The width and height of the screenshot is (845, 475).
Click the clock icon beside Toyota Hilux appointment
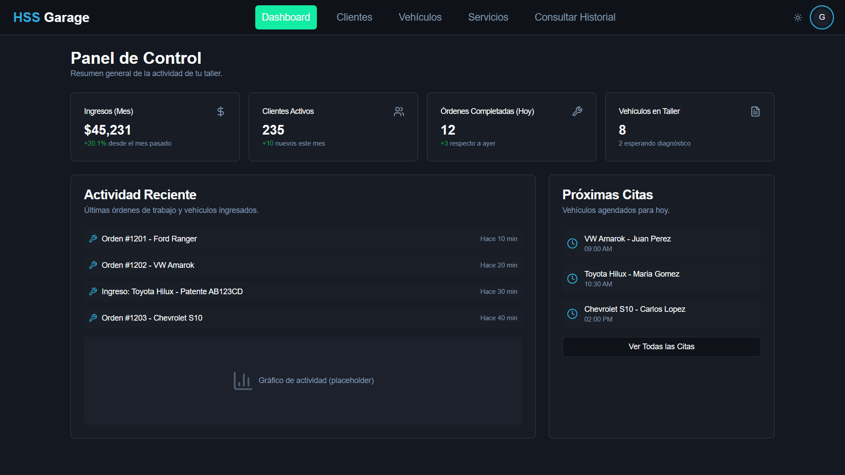pyautogui.click(x=572, y=278)
